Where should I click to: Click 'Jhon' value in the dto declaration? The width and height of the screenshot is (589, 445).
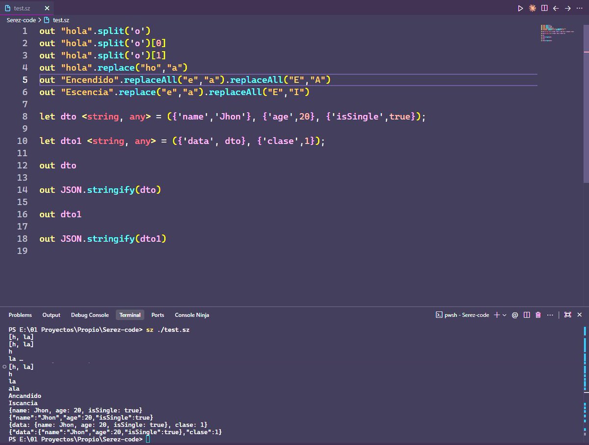231,116
